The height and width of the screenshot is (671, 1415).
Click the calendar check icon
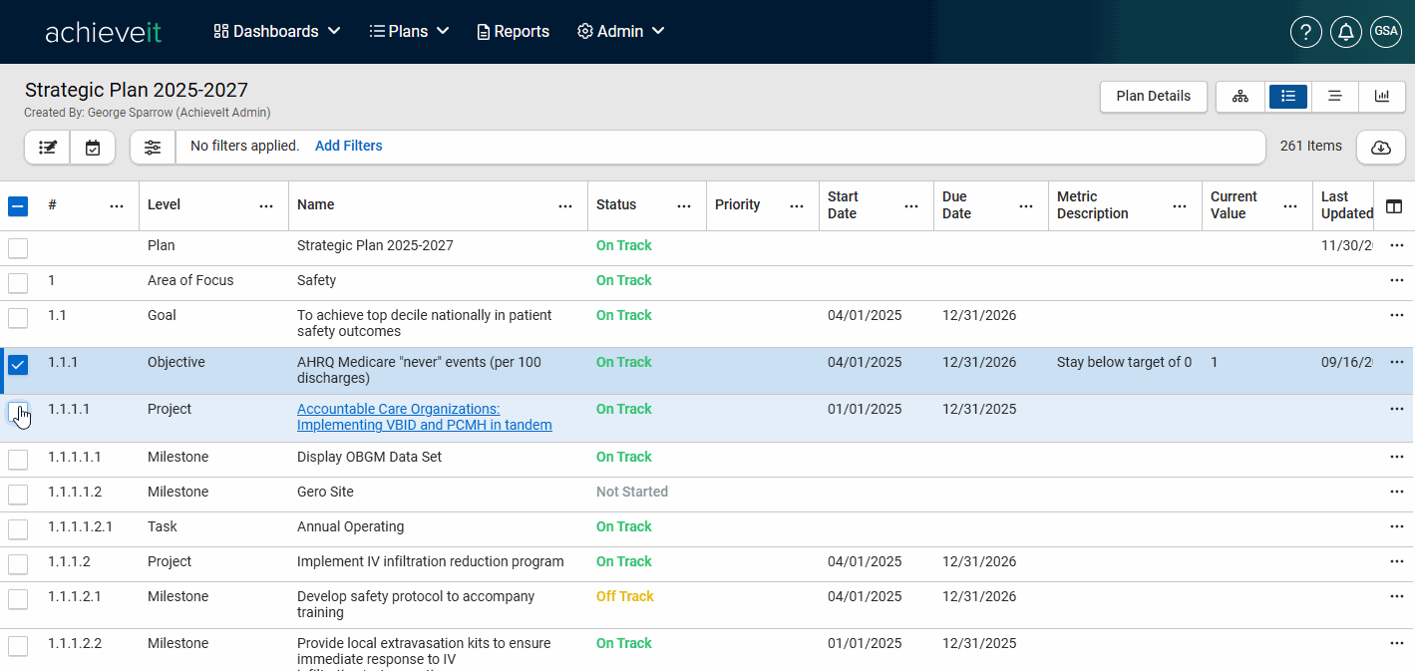pos(93,148)
